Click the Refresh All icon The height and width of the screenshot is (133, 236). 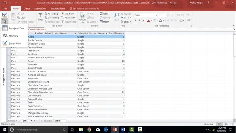coord(82,16)
